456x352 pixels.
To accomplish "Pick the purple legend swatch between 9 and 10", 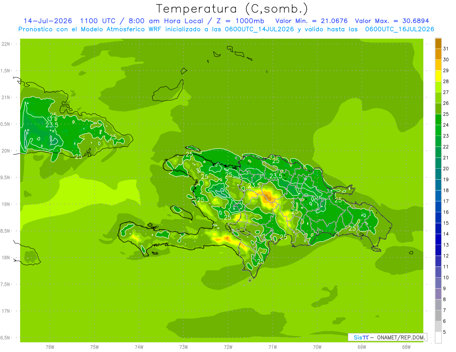I will (438, 283).
